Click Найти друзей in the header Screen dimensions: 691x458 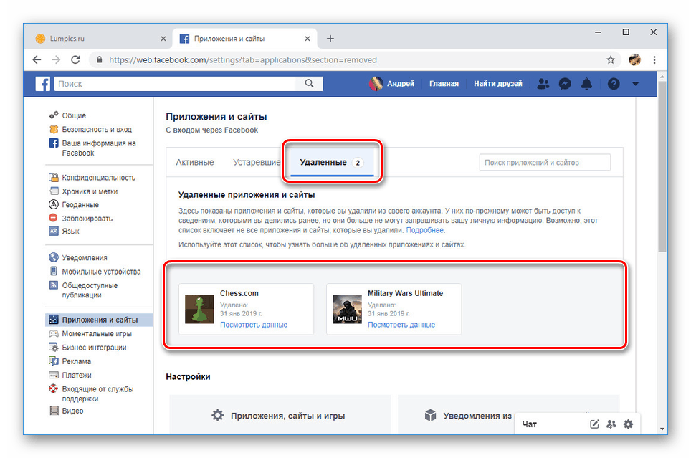click(x=498, y=84)
